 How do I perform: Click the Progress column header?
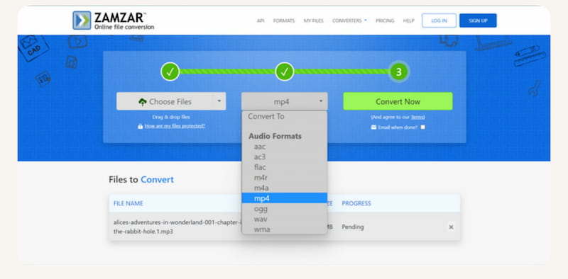pyautogui.click(x=356, y=203)
